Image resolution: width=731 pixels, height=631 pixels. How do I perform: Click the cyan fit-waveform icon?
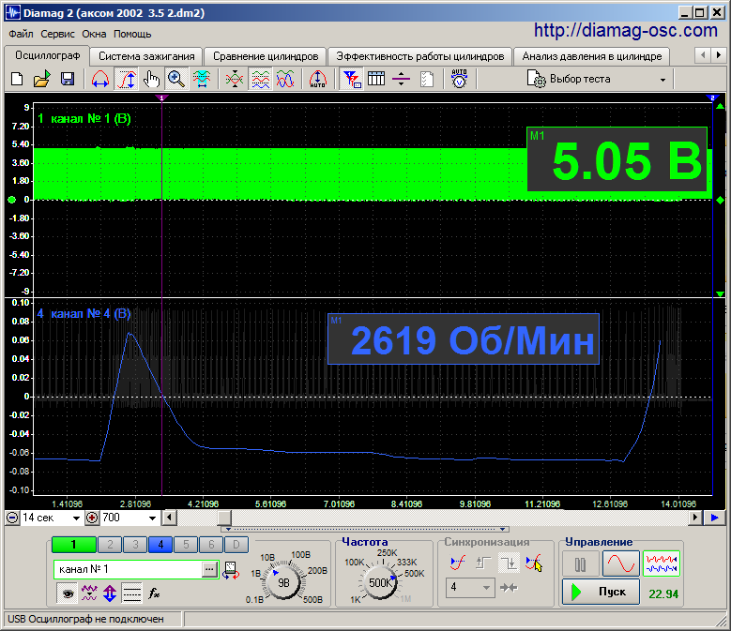tap(202, 79)
